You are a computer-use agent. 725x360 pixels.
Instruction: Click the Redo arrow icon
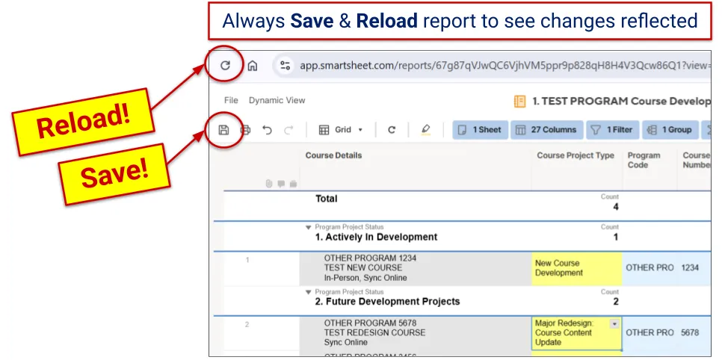coord(289,130)
